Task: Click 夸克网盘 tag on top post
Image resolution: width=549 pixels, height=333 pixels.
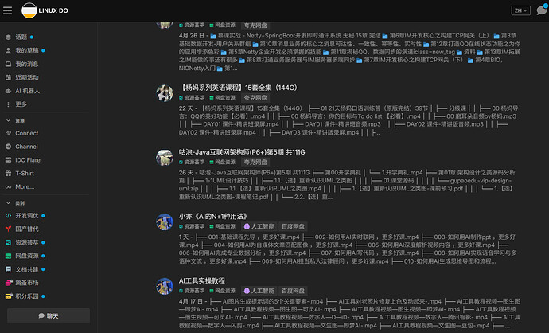Action: pos(255,25)
